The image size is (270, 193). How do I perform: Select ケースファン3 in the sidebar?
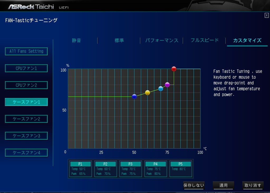click(x=26, y=136)
